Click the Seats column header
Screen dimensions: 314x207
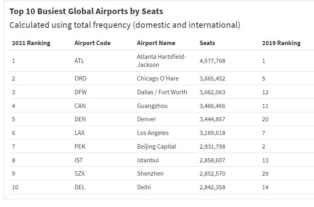(x=207, y=43)
